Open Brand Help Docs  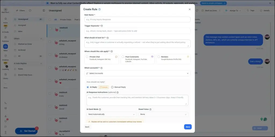pos(28,75)
